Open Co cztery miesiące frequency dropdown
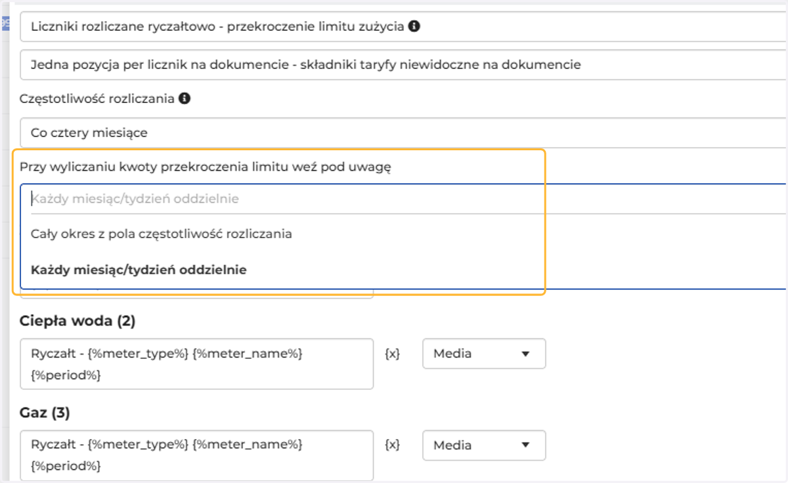Image resolution: width=788 pixels, height=483 pixels. (404, 133)
